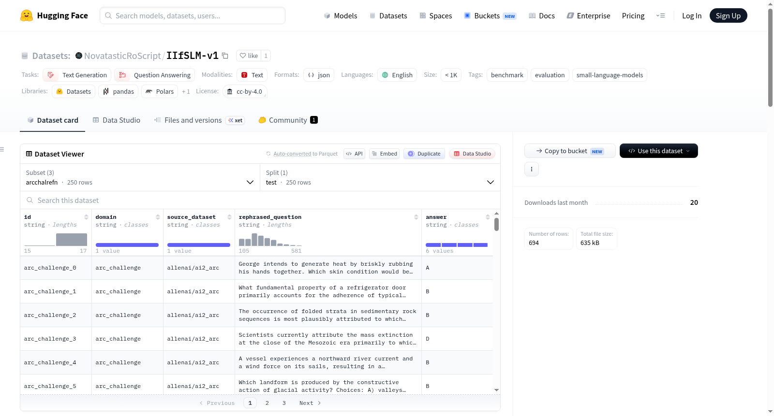This screenshot has height=416, width=774.
Task: Click the json format tag
Action: pos(319,75)
